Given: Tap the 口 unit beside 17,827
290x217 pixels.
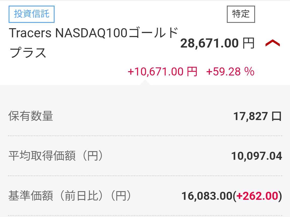Looking at the screenshot, I should click(x=277, y=116).
